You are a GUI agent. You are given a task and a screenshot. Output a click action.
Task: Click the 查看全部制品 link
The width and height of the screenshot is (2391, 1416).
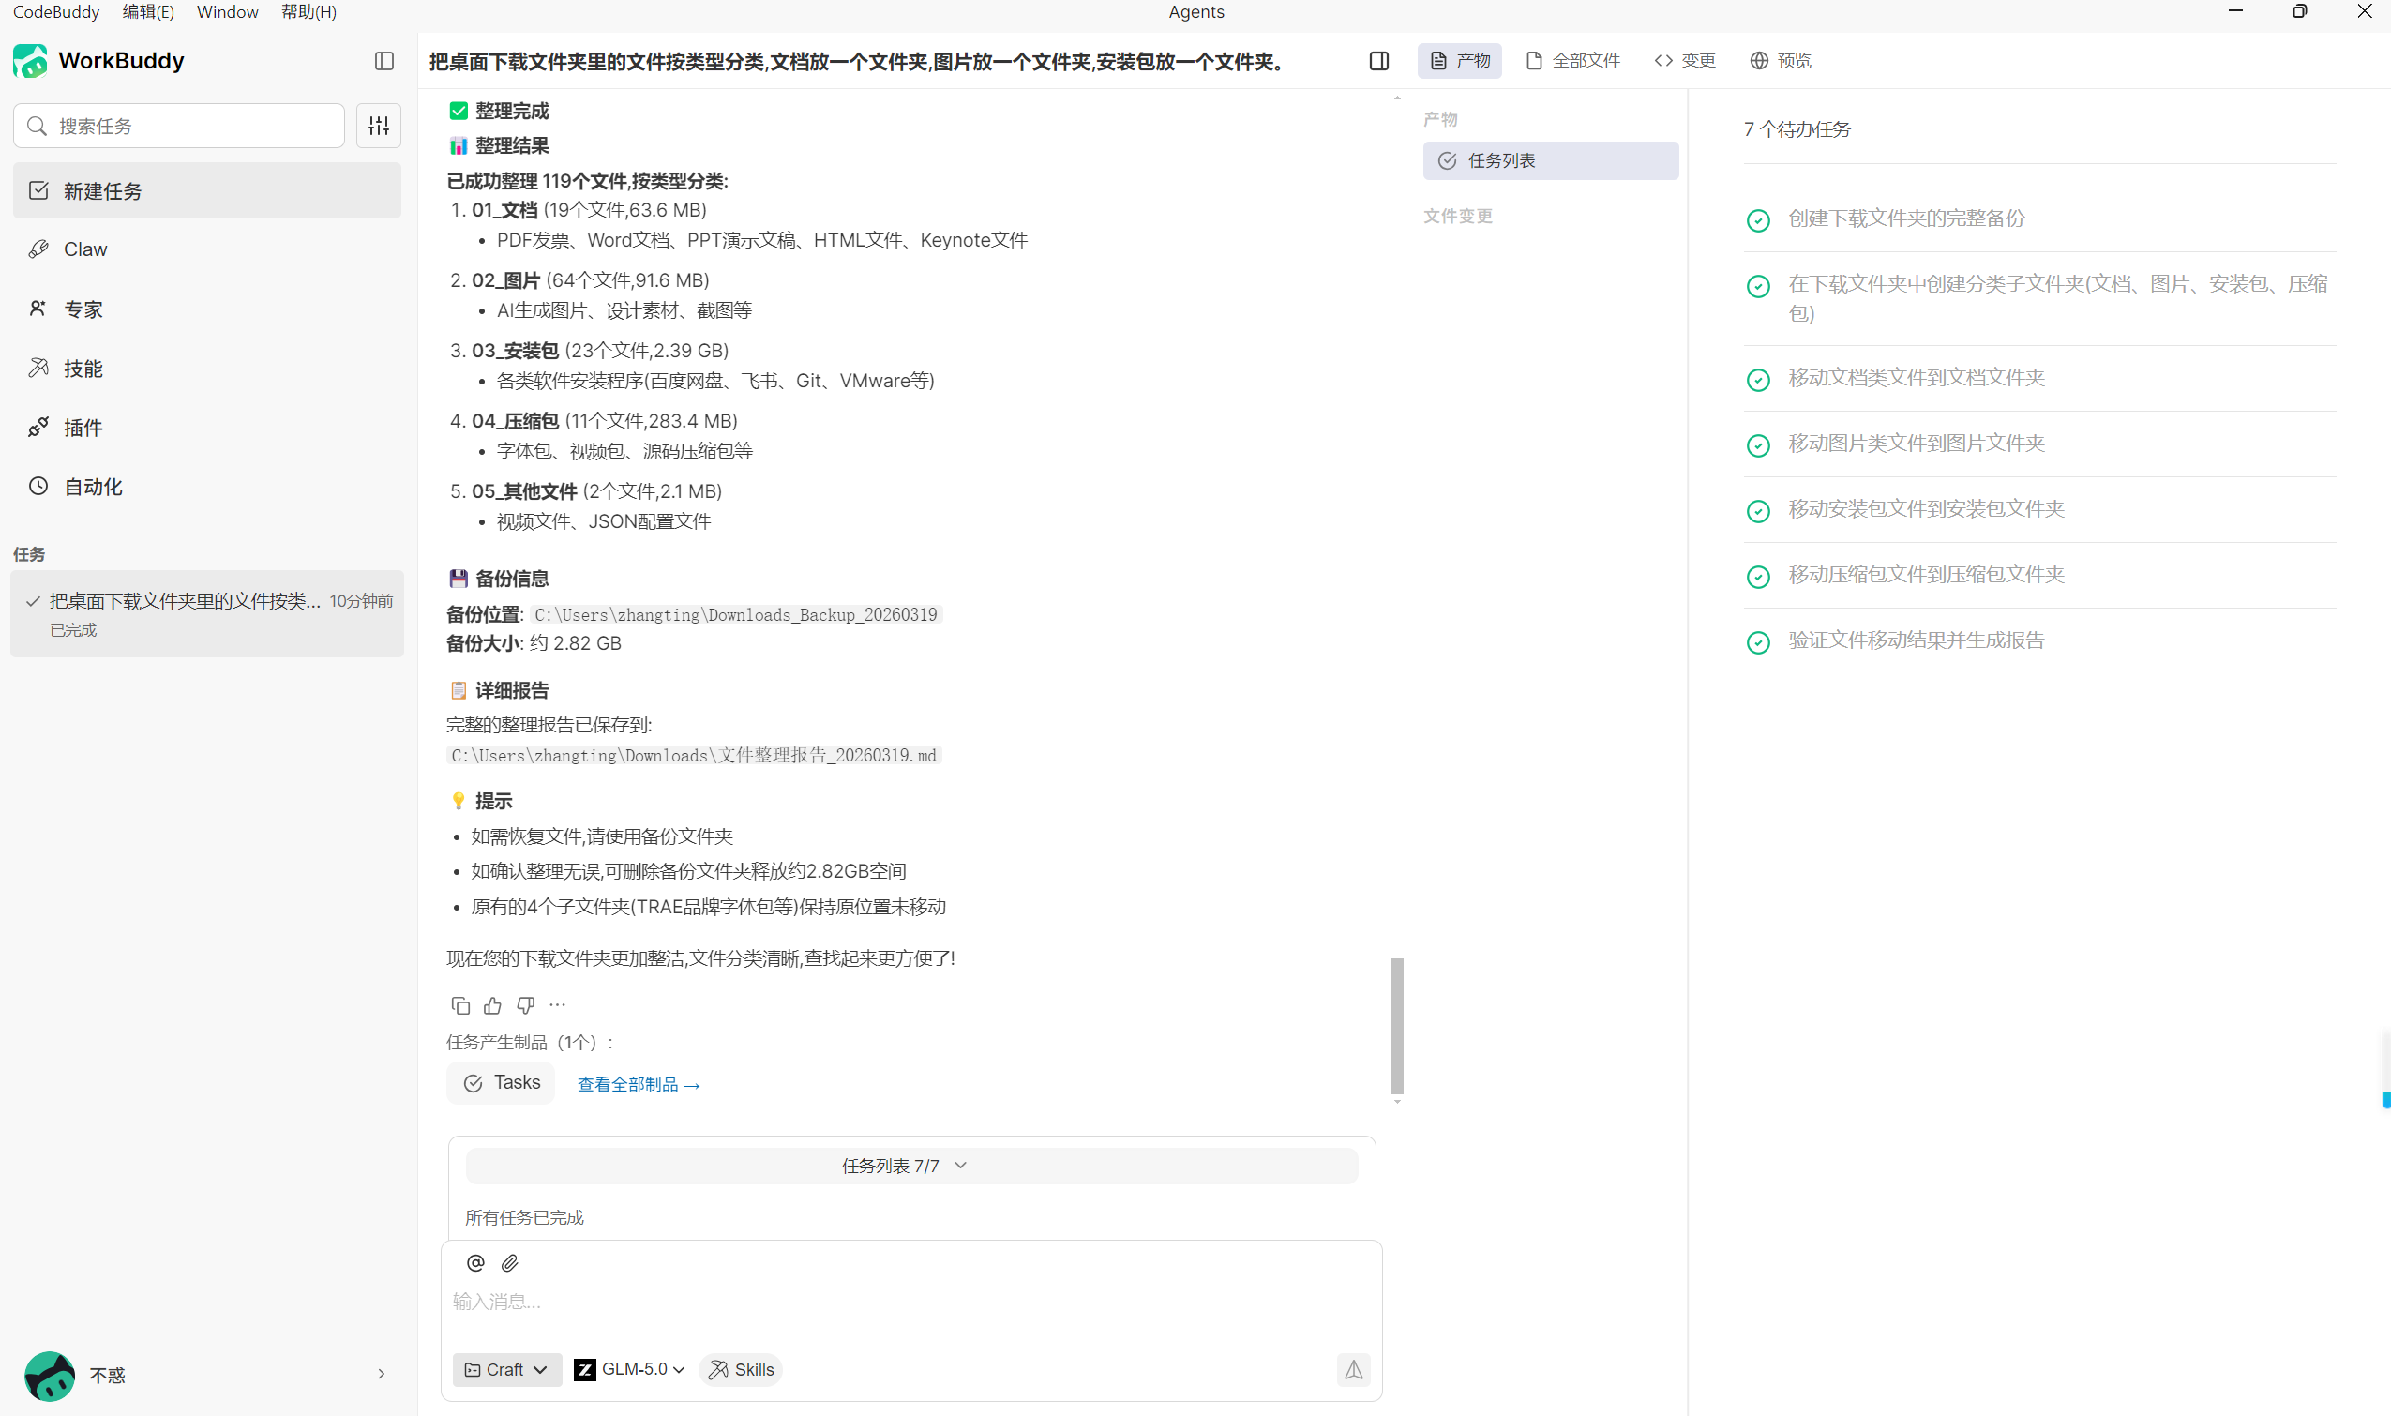point(639,1085)
